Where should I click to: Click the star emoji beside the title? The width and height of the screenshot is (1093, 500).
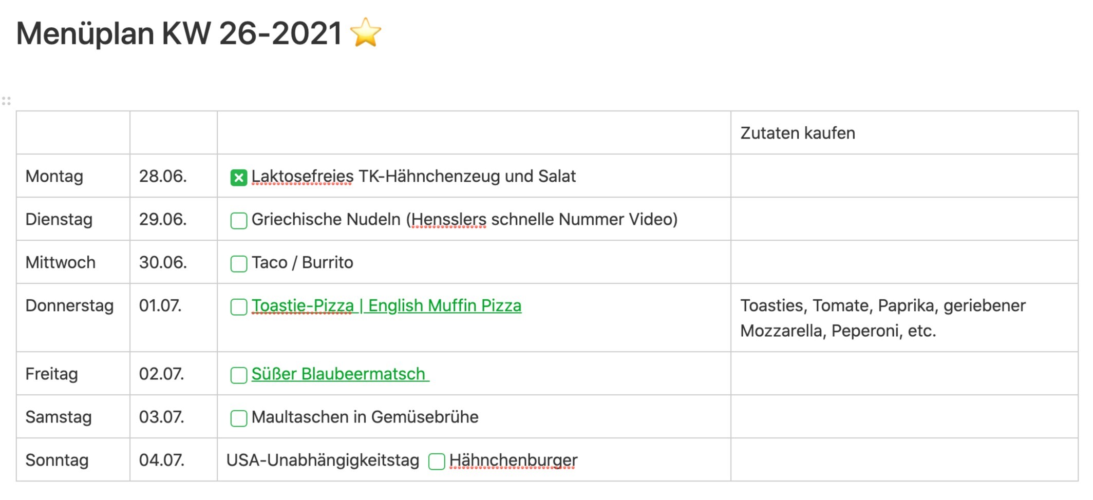[x=365, y=33]
